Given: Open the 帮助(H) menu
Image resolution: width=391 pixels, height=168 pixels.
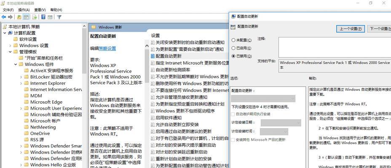Looking at the screenshot, I should [56, 10].
